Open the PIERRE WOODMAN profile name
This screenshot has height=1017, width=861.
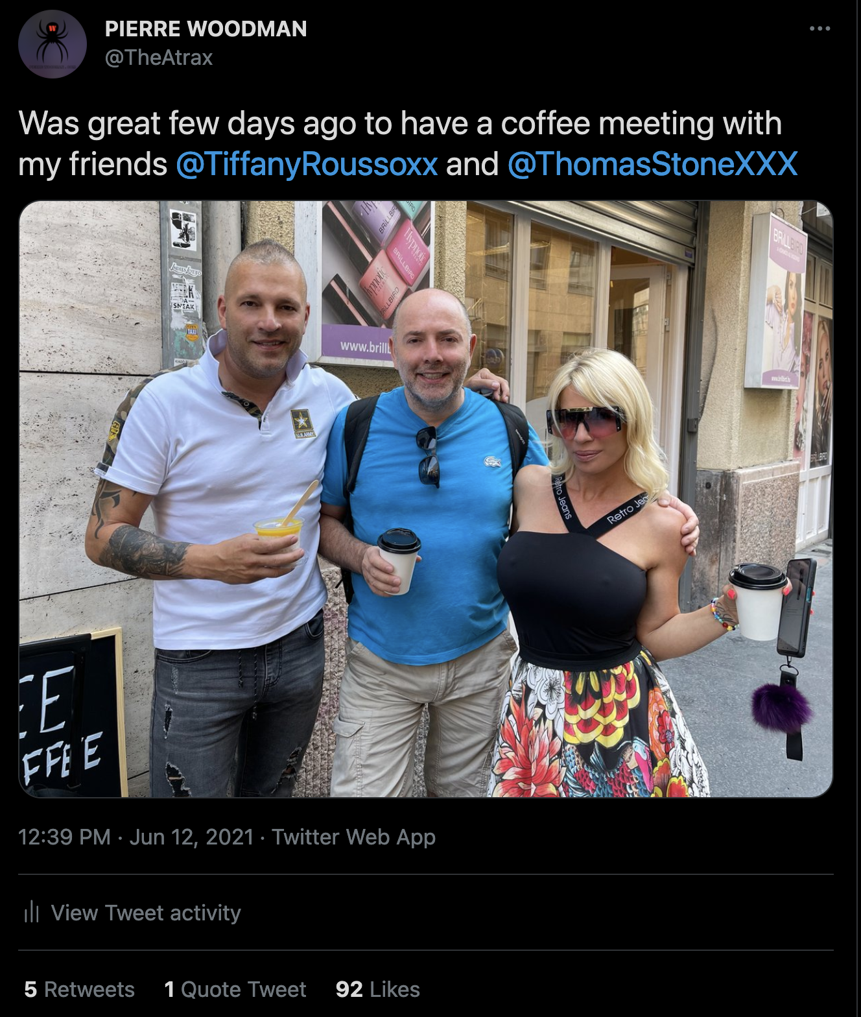point(206,29)
